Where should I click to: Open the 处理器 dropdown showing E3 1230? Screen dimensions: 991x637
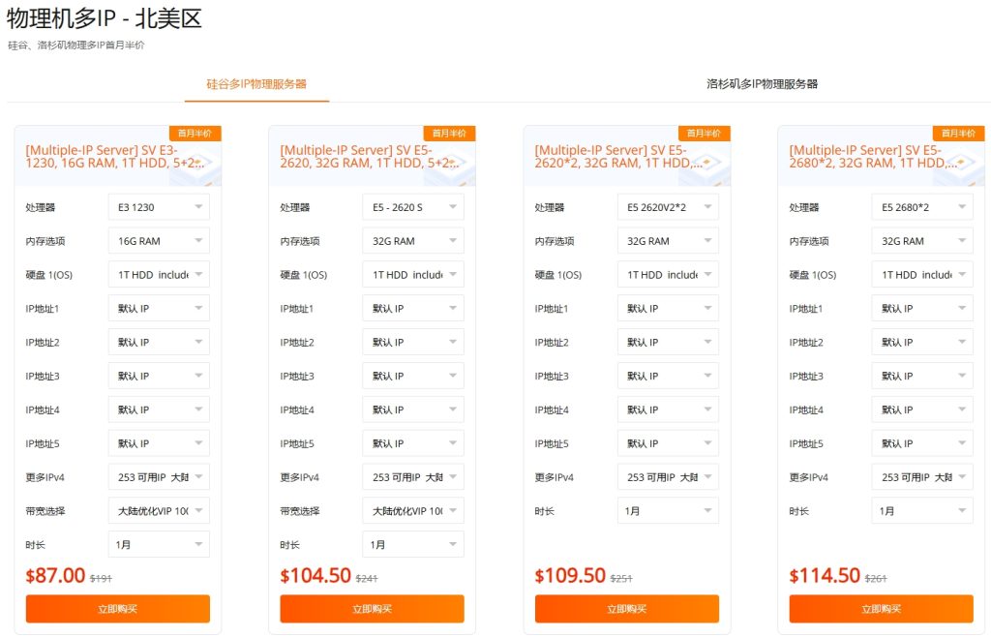click(159, 206)
